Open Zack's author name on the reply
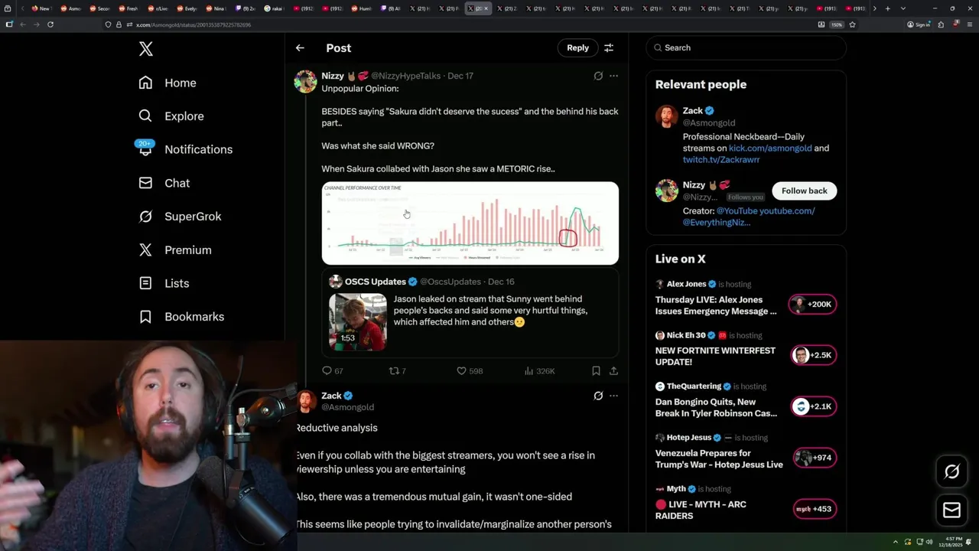This screenshot has width=979, height=551. (x=331, y=396)
